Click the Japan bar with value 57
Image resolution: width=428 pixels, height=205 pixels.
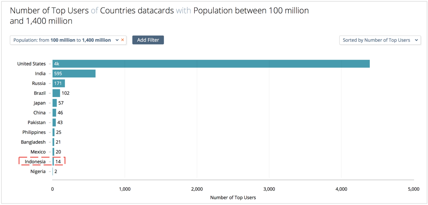(55, 103)
